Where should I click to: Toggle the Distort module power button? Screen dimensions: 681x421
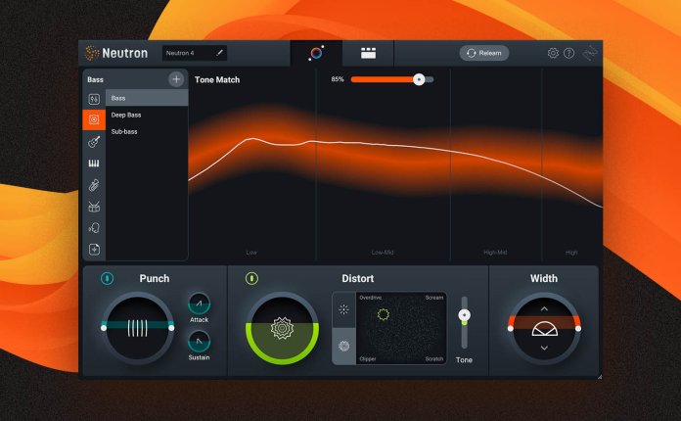click(251, 279)
